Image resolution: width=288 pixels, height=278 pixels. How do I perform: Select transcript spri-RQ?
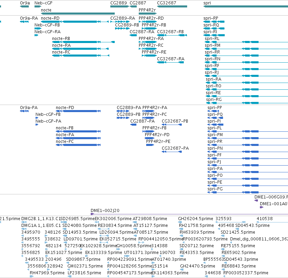[214, 28]
